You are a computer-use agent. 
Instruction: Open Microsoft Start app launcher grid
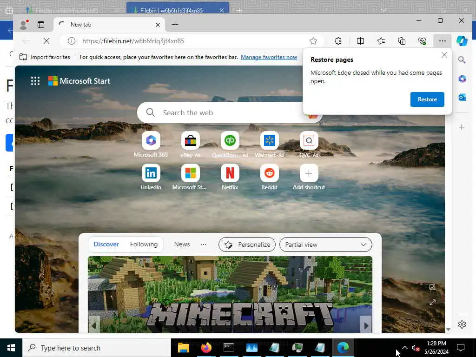pos(35,81)
